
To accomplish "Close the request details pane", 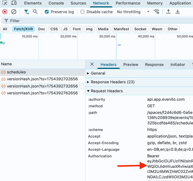I will point(92,64).
